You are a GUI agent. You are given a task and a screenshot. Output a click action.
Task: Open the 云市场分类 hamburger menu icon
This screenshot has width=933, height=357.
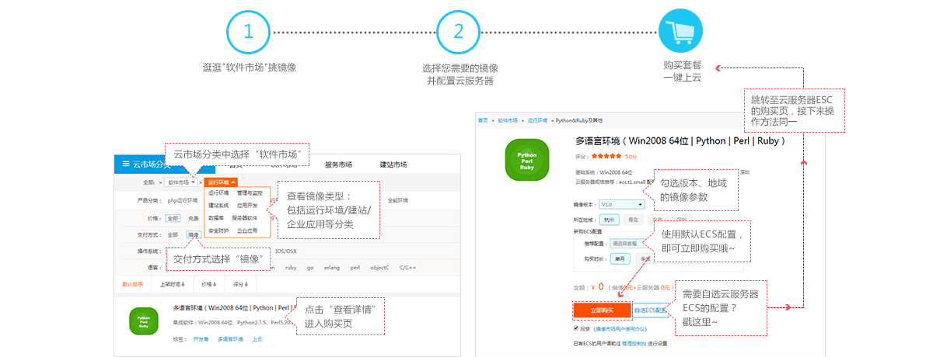pyautogui.click(x=125, y=164)
